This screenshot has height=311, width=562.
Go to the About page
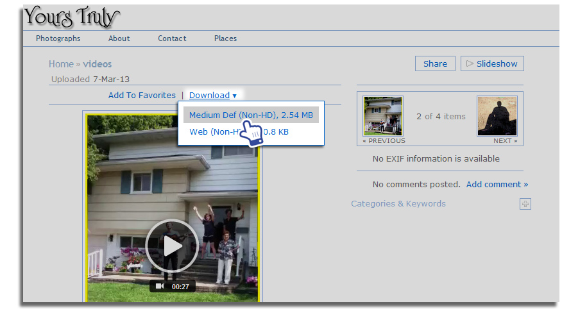(119, 38)
